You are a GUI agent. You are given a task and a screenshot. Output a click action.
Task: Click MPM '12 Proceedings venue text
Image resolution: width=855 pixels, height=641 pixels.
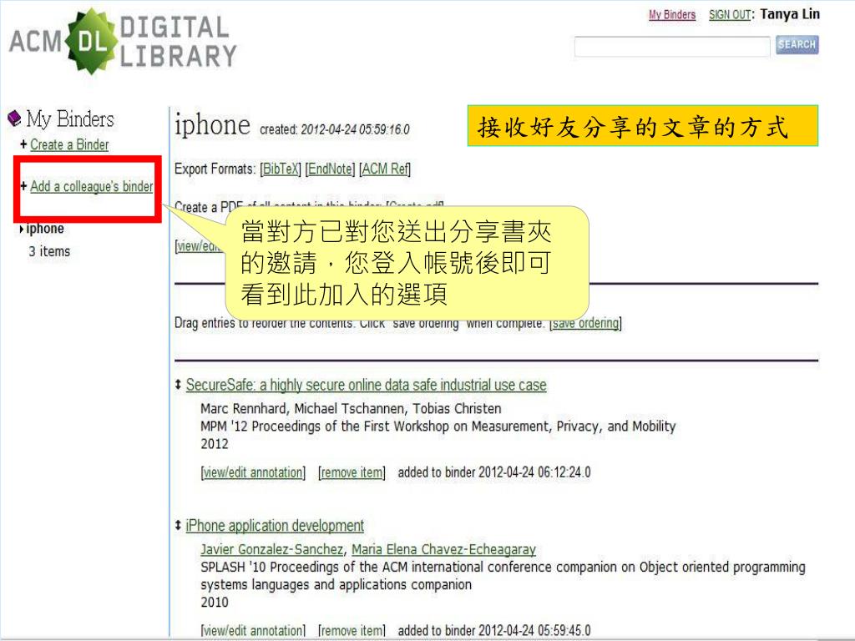(438, 426)
